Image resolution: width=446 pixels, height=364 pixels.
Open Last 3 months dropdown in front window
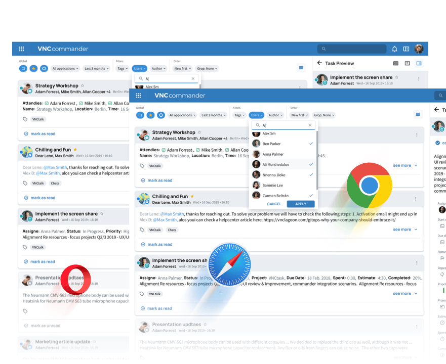coord(213,115)
